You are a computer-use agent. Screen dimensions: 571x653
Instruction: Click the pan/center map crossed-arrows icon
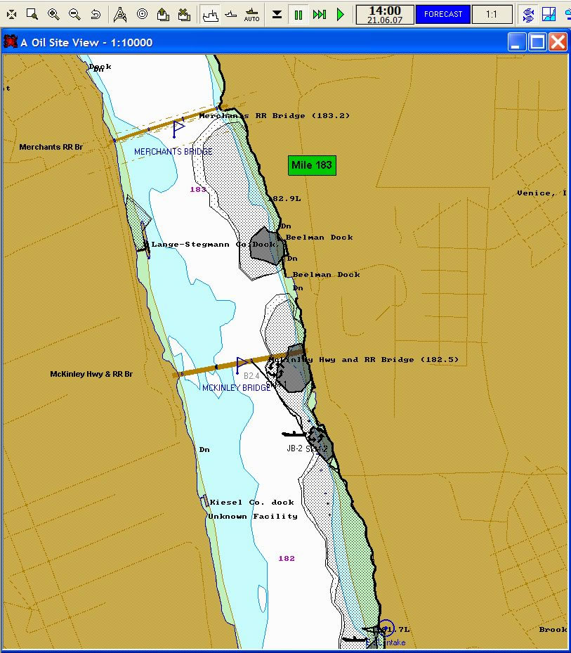point(12,15)
